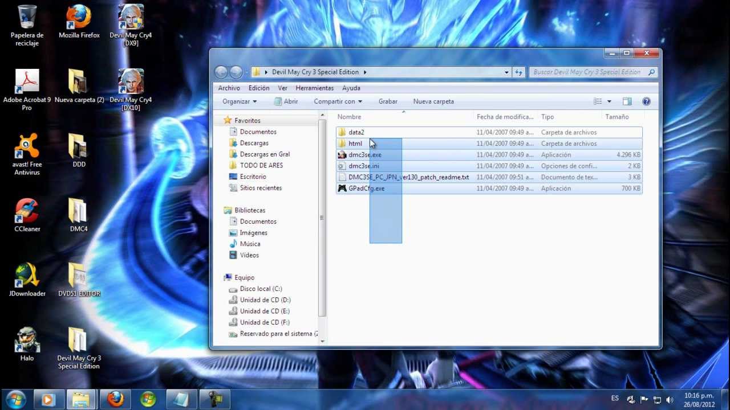Launch Halo desktop shortcut
This screenshot has width=730, height=410.
tap(27, 345)
